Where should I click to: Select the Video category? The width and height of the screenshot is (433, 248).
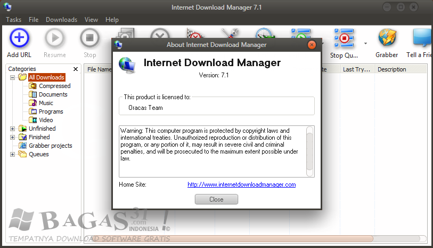click(46, 121)
